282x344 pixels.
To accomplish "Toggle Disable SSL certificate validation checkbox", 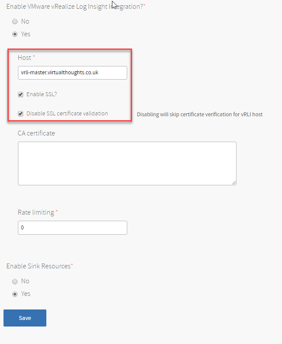I will pyautogui.click(x=21, y=114).
